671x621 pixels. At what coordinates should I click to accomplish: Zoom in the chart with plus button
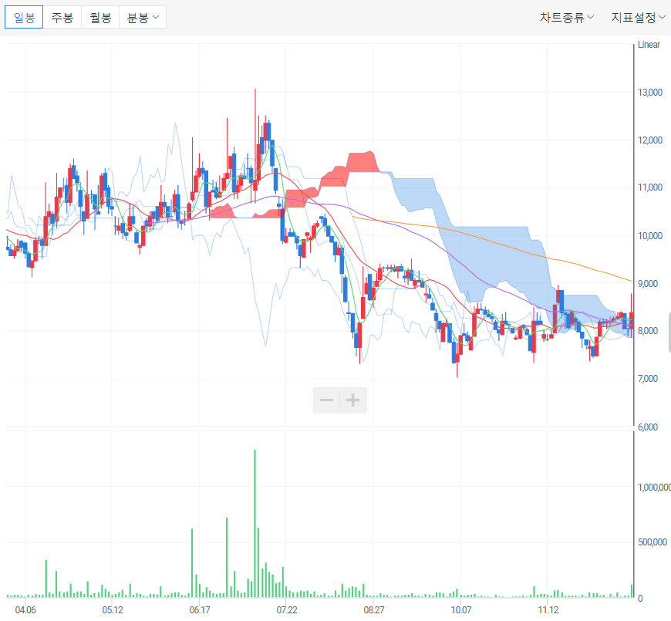point(353,400)
